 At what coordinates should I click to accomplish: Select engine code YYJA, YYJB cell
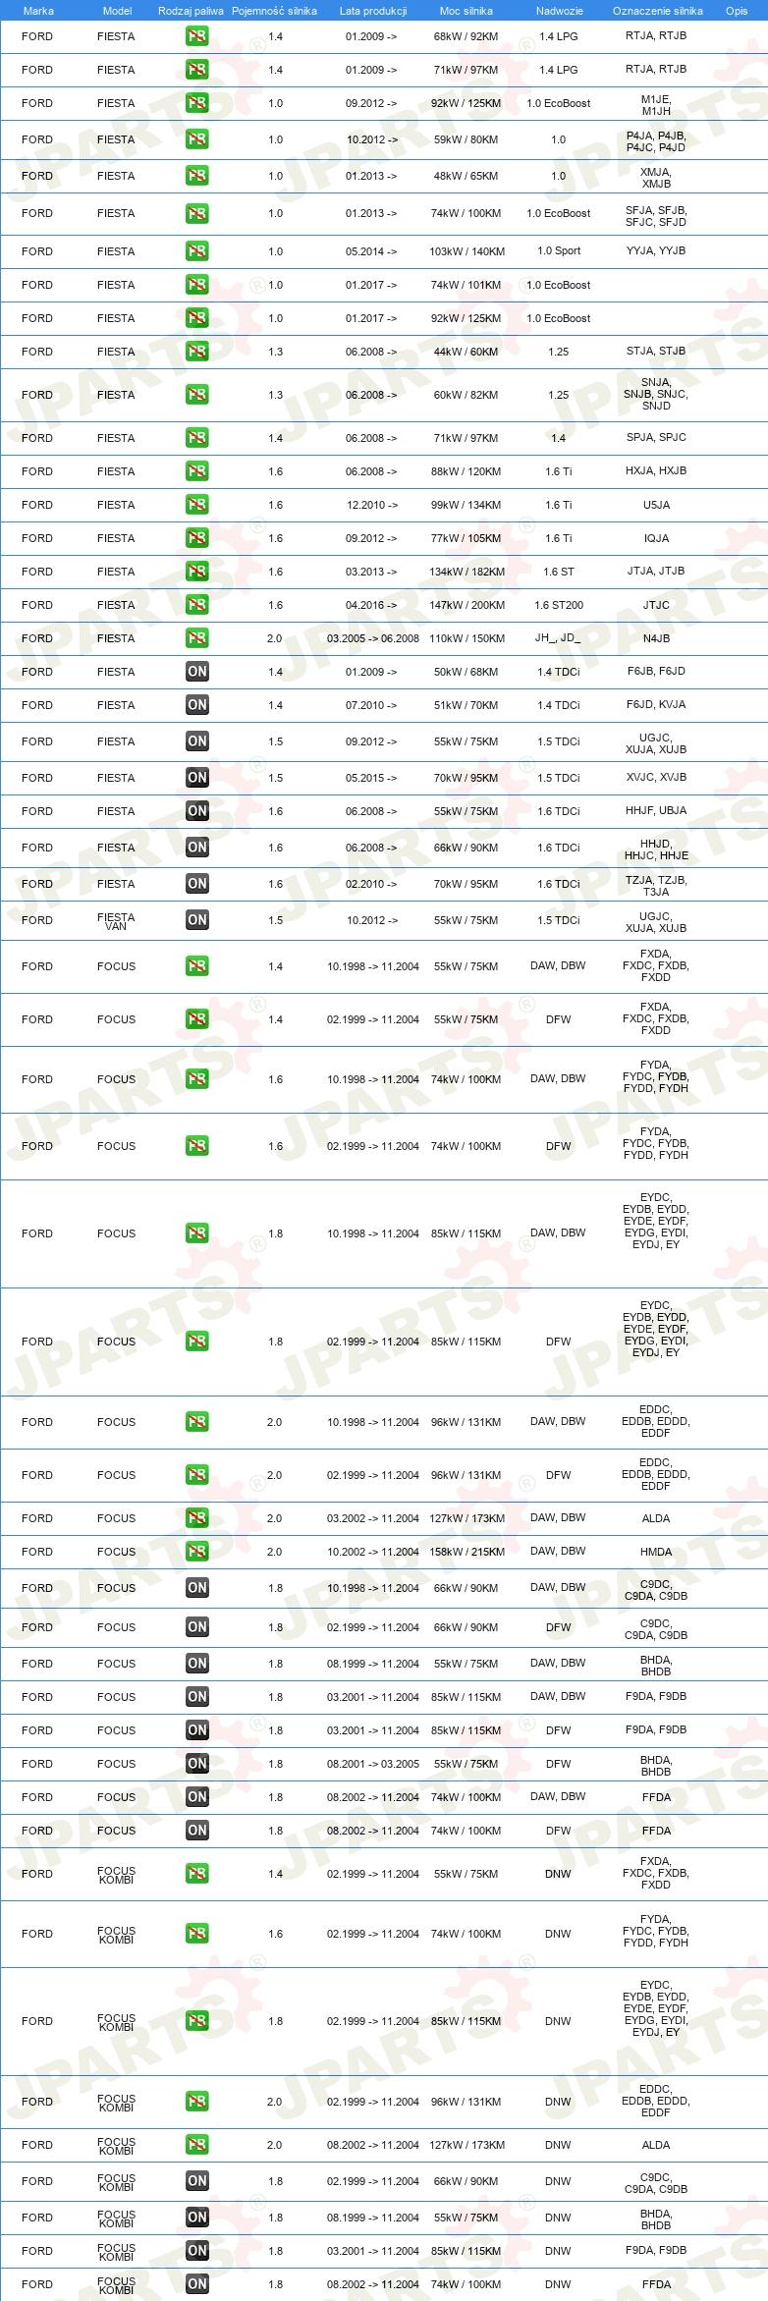(656, 250)
